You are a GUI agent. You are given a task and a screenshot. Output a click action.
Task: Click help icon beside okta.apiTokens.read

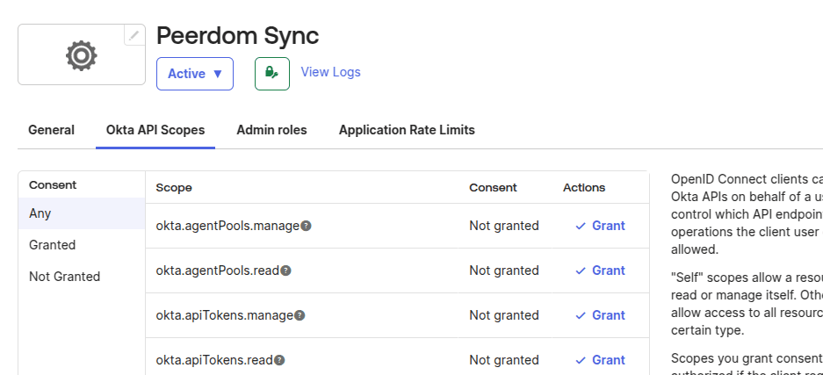[280, 360]
